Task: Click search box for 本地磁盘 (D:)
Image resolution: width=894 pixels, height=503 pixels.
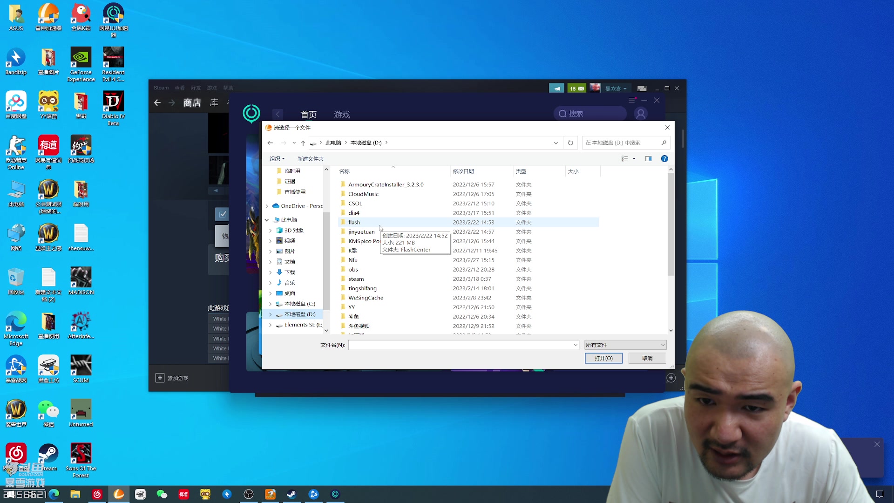Action: [625, 143]
